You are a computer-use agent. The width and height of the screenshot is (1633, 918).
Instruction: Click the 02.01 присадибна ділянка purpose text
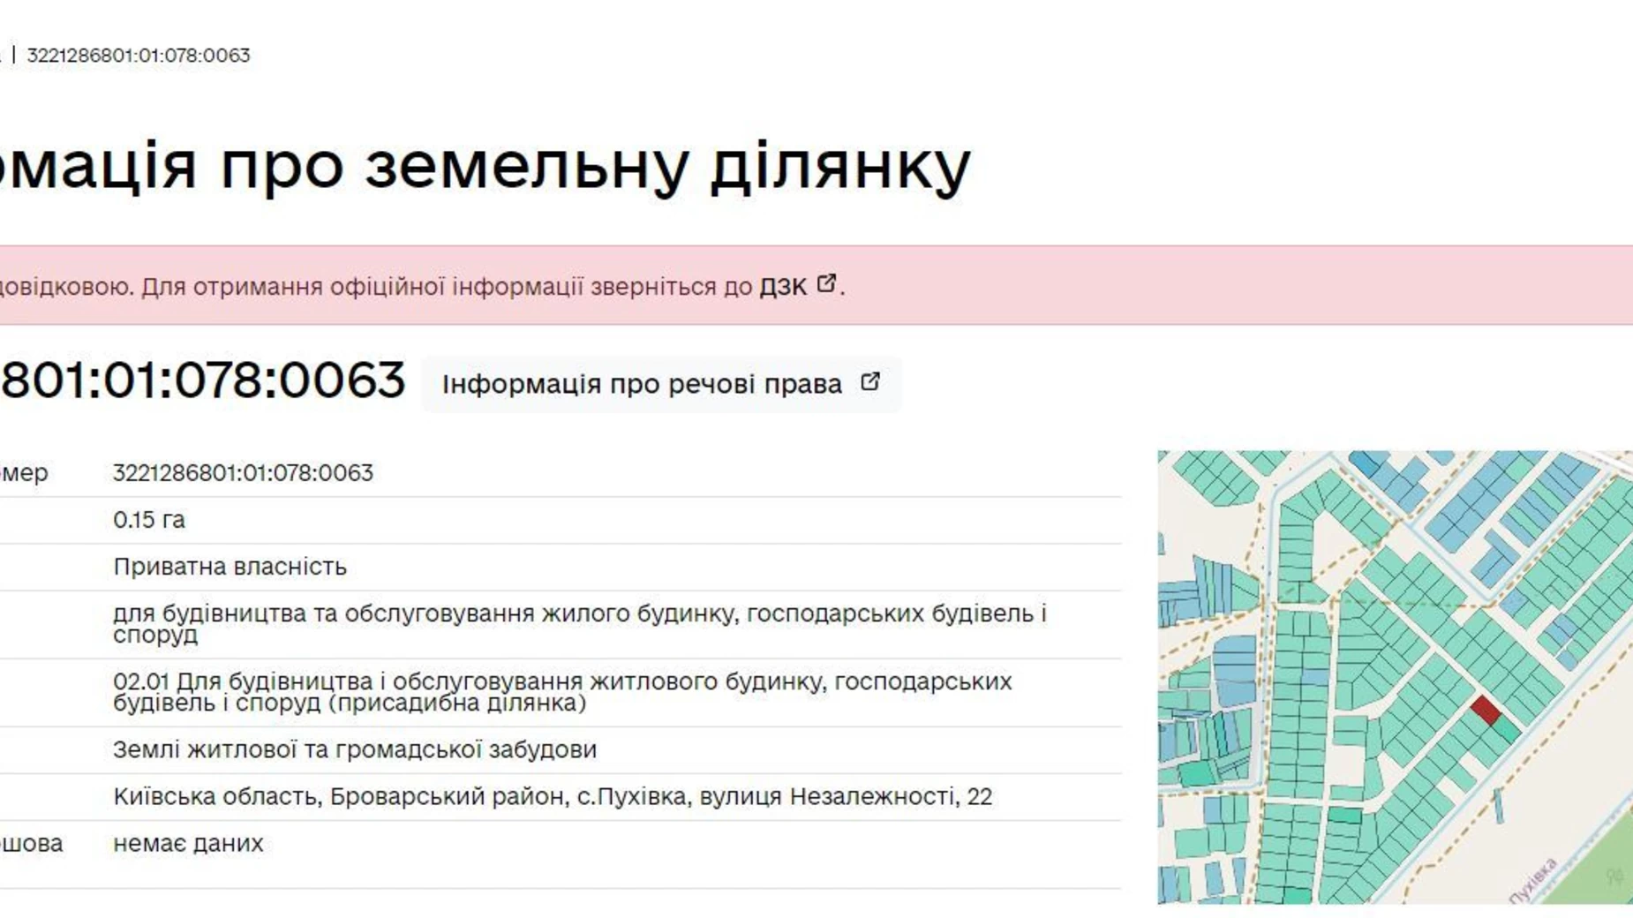562,692
